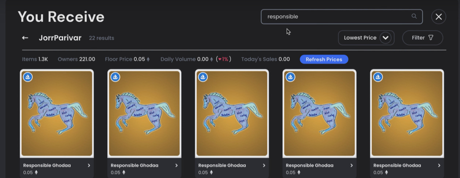Refresh Prices for the collection
Image resolution: width=460 pixels, height=178 pixels.
tap(324, 59)
